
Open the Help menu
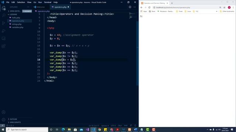56,2
